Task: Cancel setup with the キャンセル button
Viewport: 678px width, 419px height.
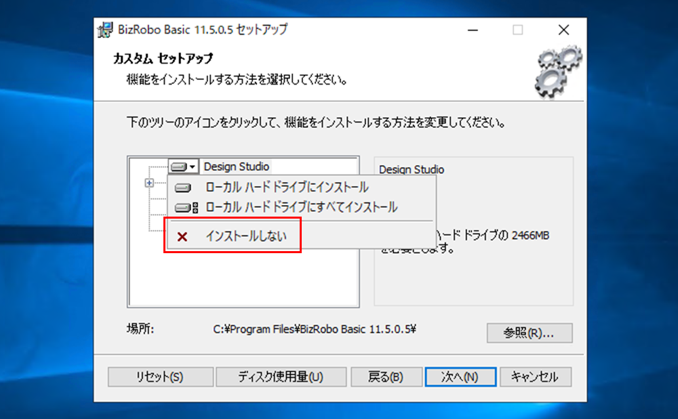Action: tap(536, 377)
